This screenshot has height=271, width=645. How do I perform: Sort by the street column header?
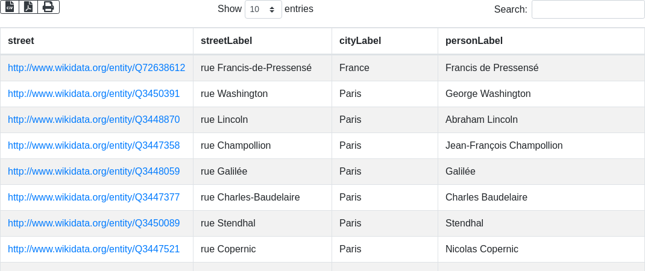pos(21,41)
